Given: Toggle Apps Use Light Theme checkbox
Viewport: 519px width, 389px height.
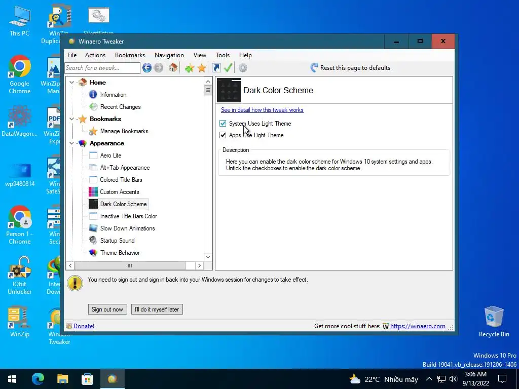Looking at the screenshot, I should pos(223,135).
